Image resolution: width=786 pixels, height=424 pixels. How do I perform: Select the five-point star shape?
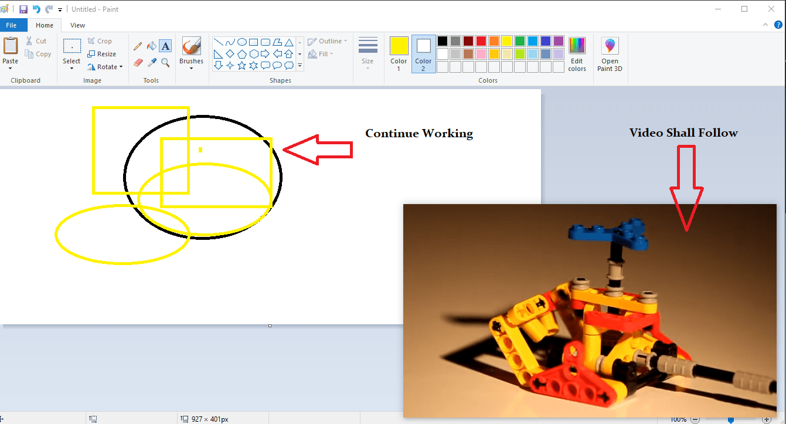(241, 65)
